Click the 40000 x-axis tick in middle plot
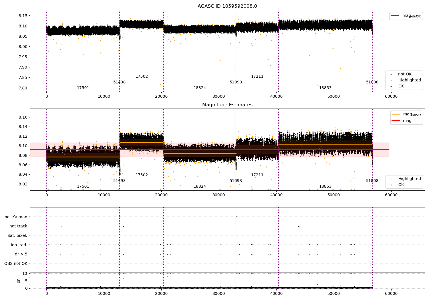Image resolution: width=429 pixels, height=300 pixels. (x=276, y=195)
